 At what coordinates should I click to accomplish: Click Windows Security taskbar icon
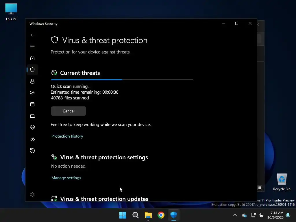coord(173,215)
